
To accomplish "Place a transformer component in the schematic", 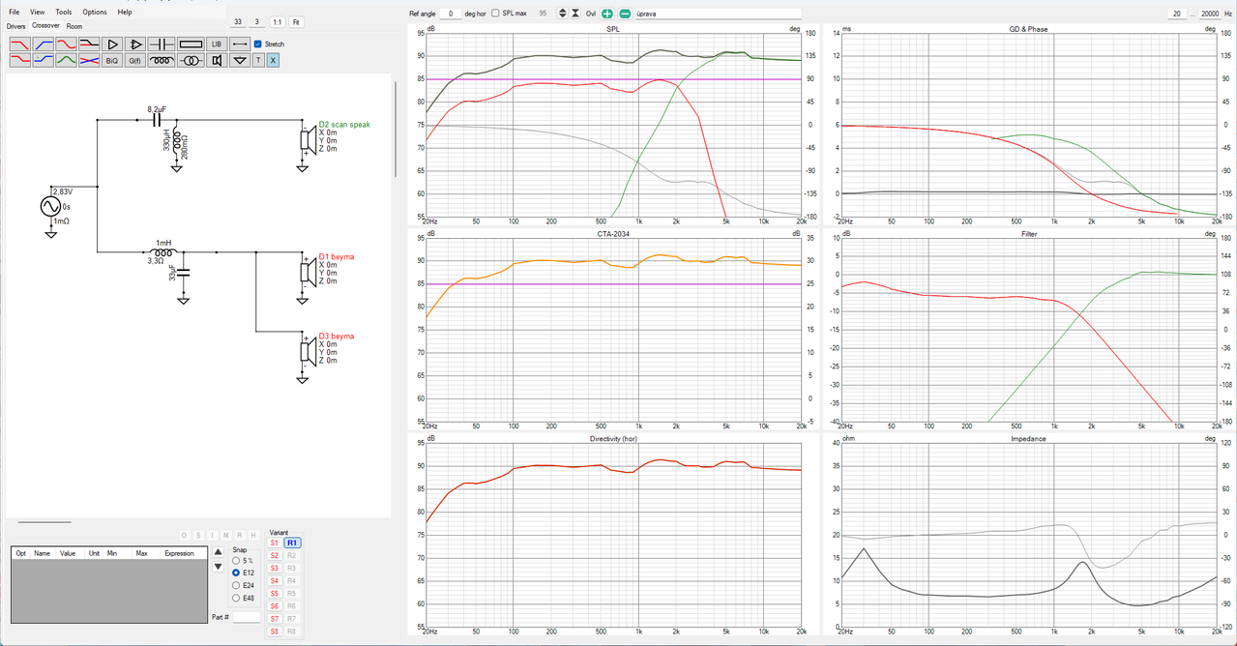I will (190, 60).
